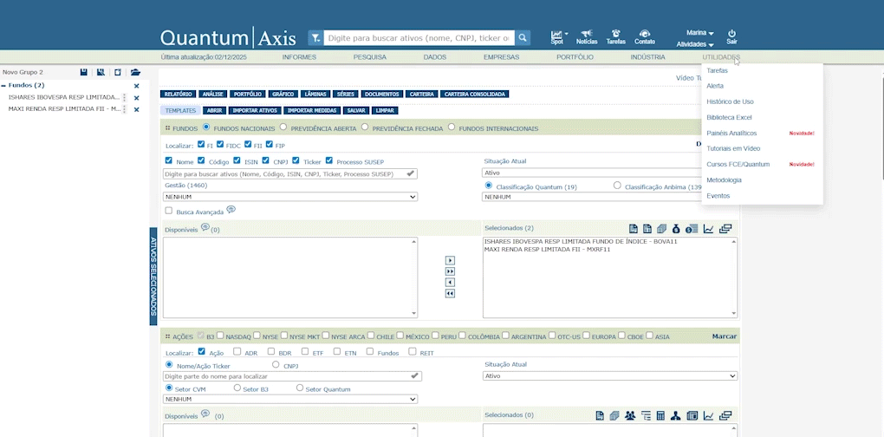884x437 pixels.
Task: Open group using the folder icon
Action: (x=135, y=73)
